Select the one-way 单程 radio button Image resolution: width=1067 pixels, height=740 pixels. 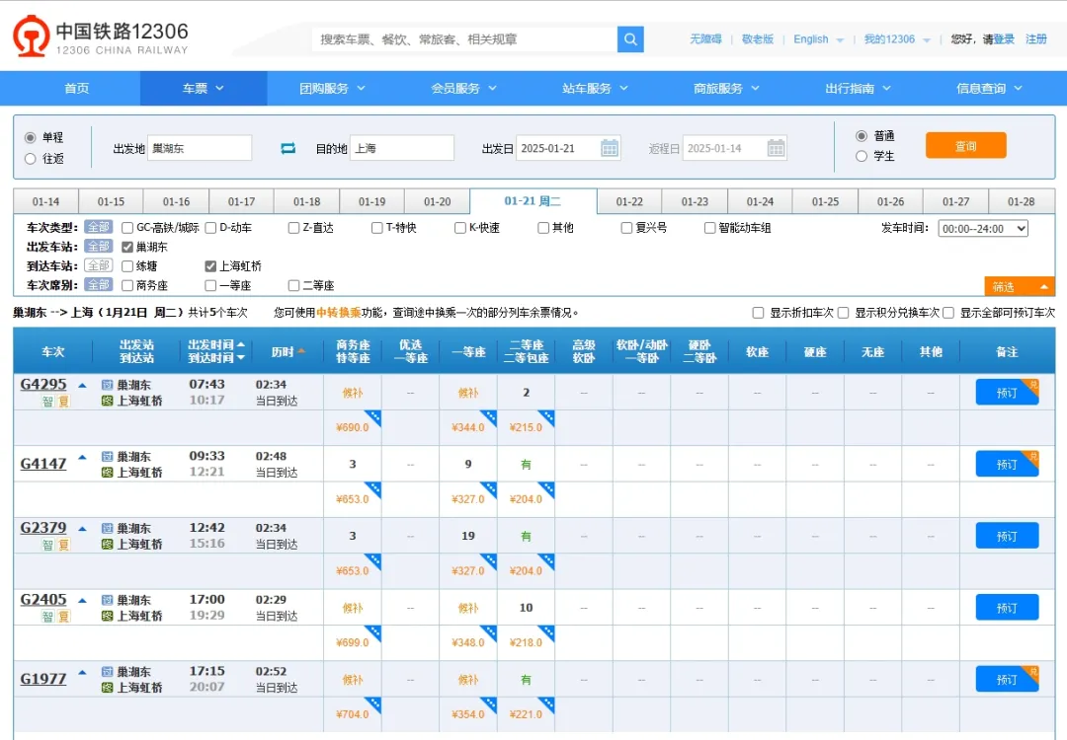(x=30, y=138)
